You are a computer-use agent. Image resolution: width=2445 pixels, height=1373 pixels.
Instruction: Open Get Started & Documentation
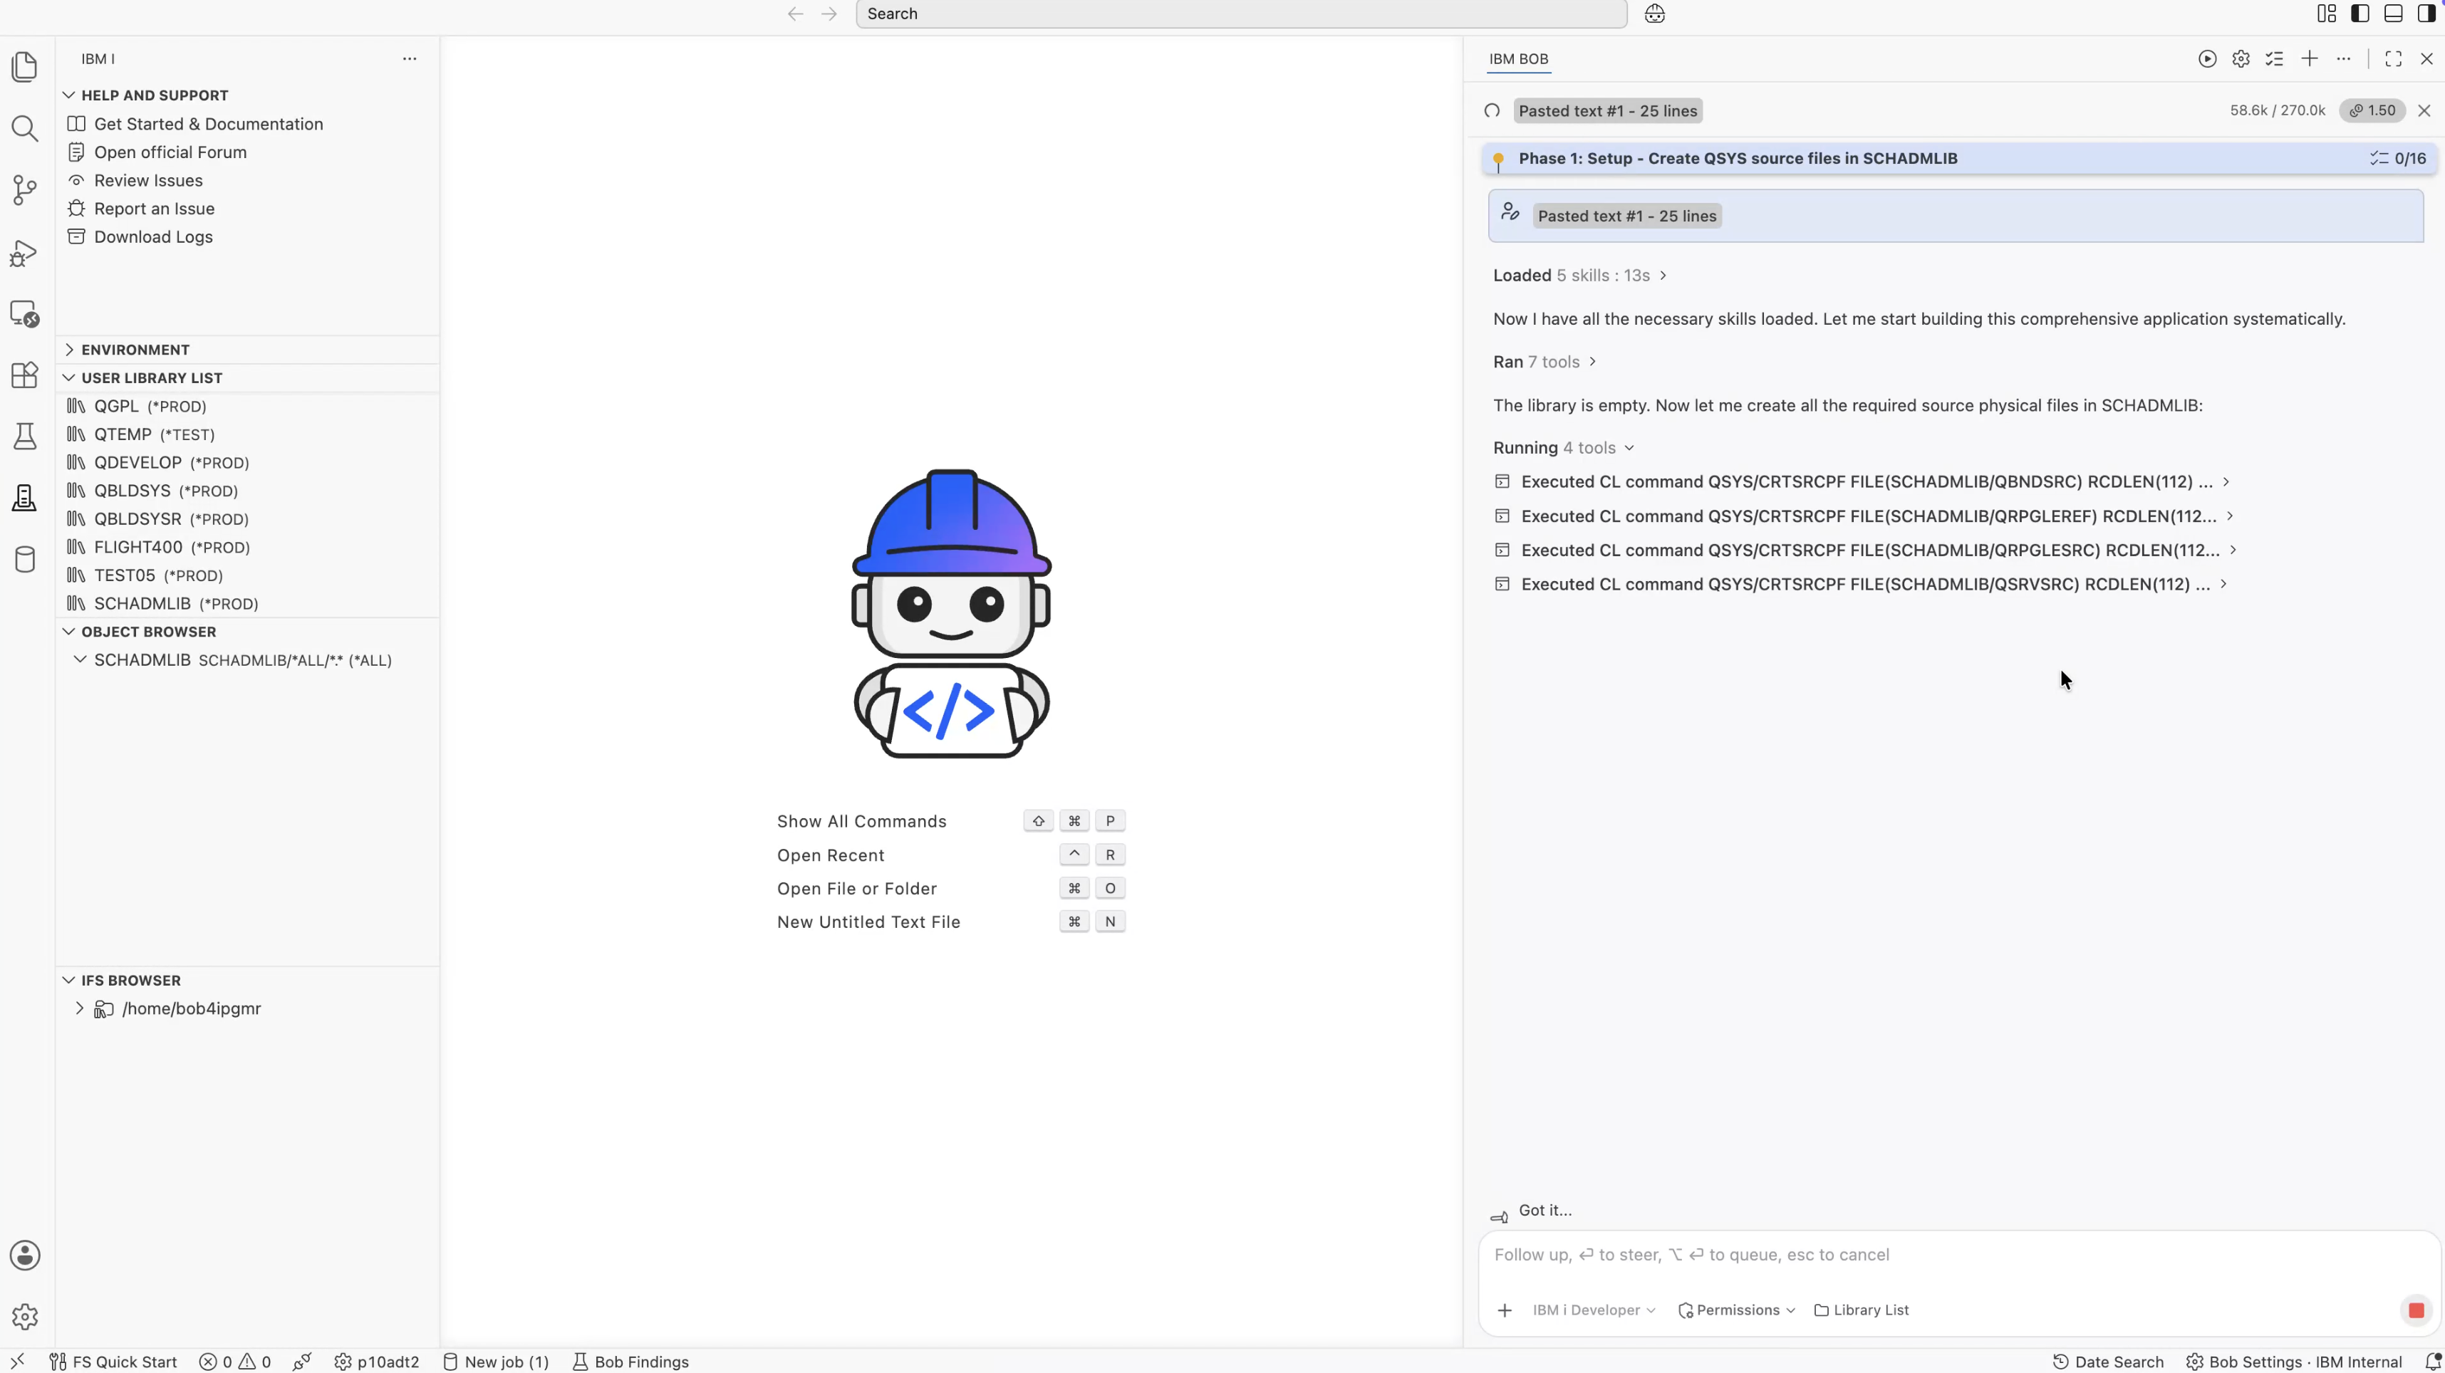pos(209,125)
